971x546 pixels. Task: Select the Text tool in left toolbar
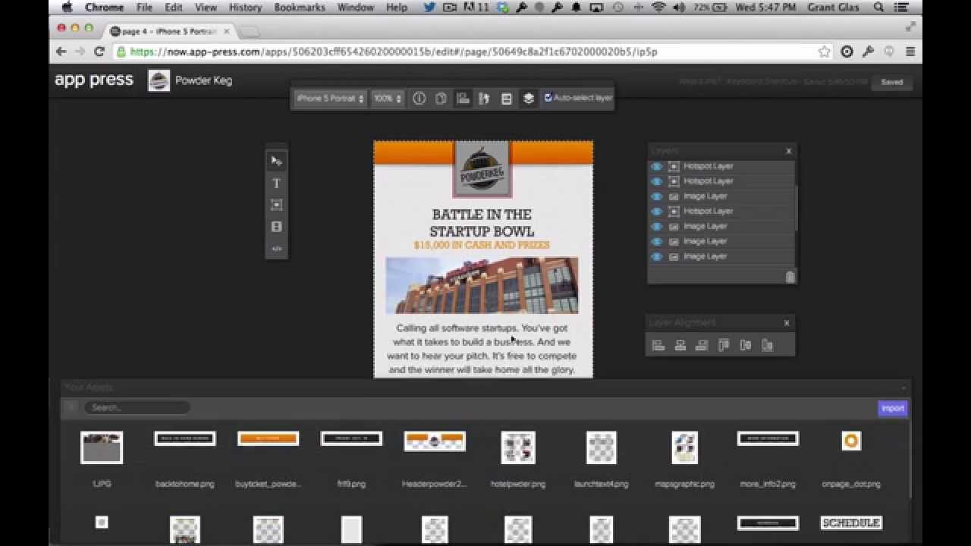[276, 184]
